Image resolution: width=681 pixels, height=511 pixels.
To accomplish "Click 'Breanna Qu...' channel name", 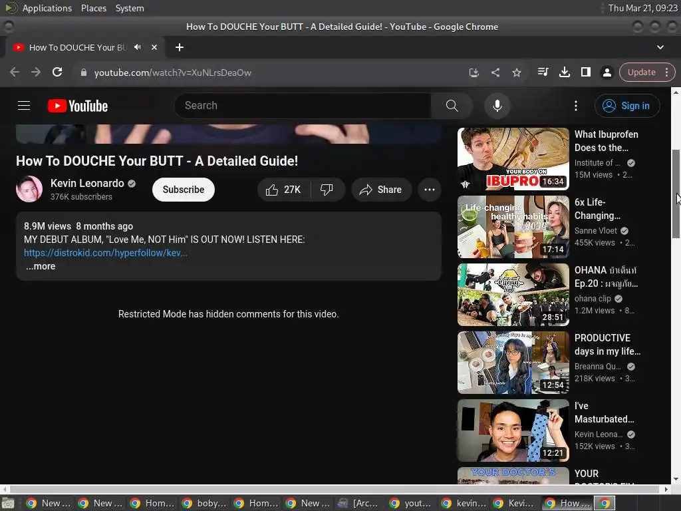I will click(x=598, y=367).
